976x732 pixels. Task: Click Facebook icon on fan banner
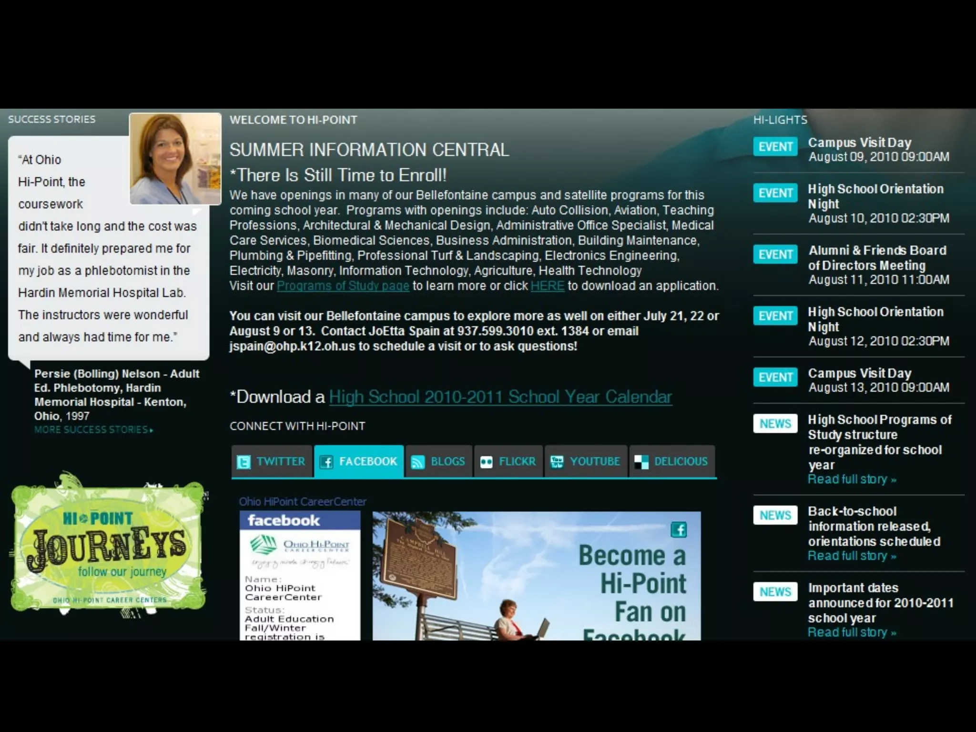point(679,529)
